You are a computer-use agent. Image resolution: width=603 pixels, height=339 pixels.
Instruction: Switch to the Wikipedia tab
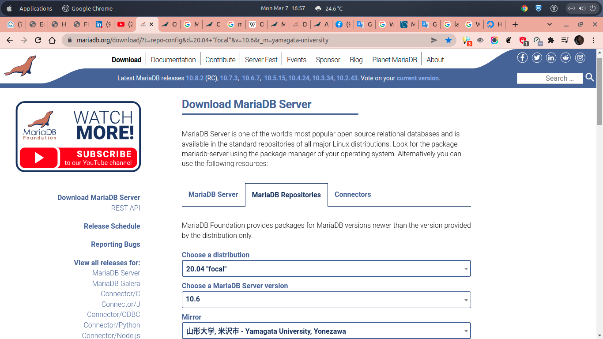(256, 24)
